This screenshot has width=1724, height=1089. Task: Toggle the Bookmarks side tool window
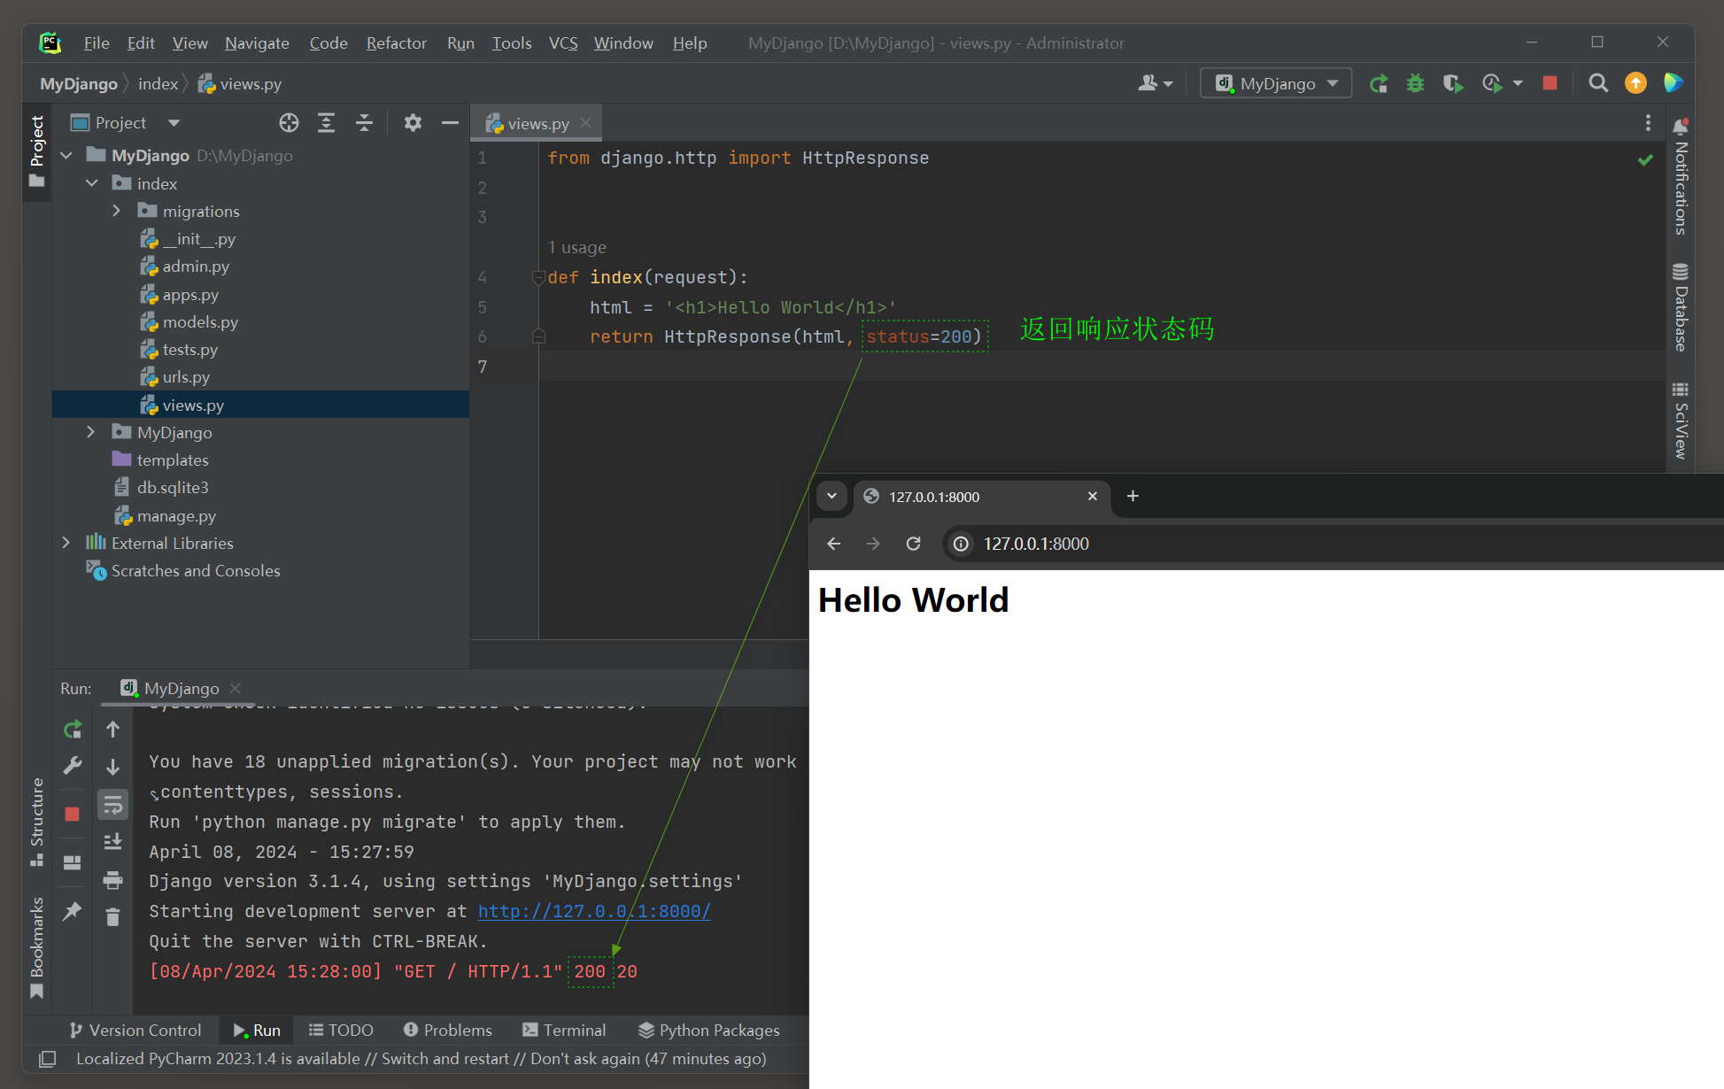point(36,946)
